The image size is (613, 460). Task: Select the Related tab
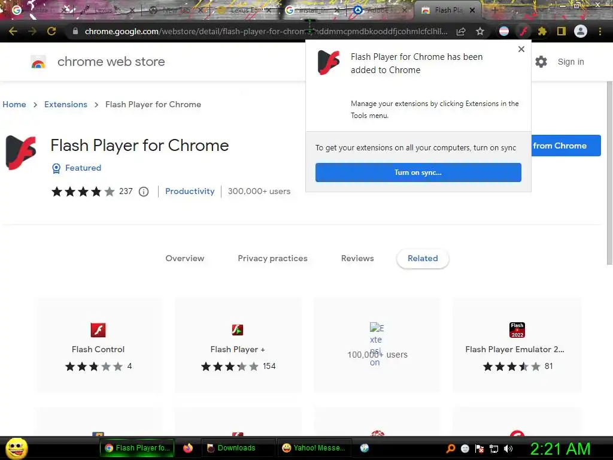click(423, 259)
